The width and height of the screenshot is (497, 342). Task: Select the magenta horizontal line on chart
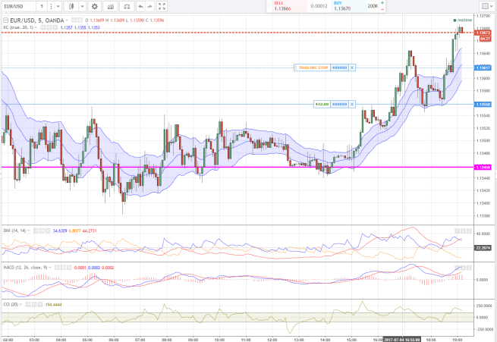coord(228,167)
